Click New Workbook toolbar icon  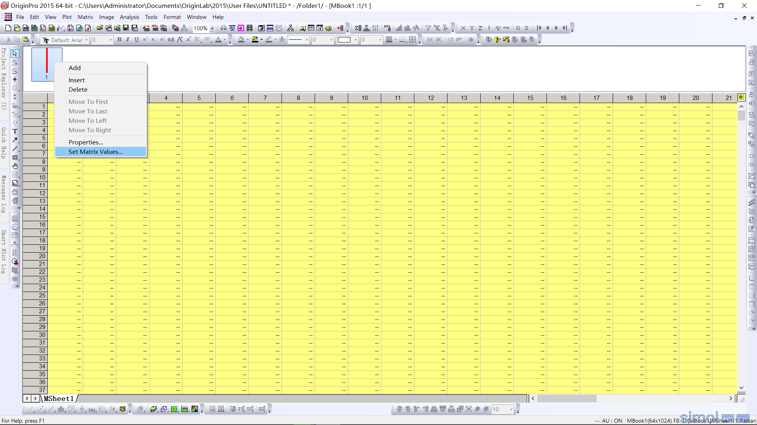(26, 28)
